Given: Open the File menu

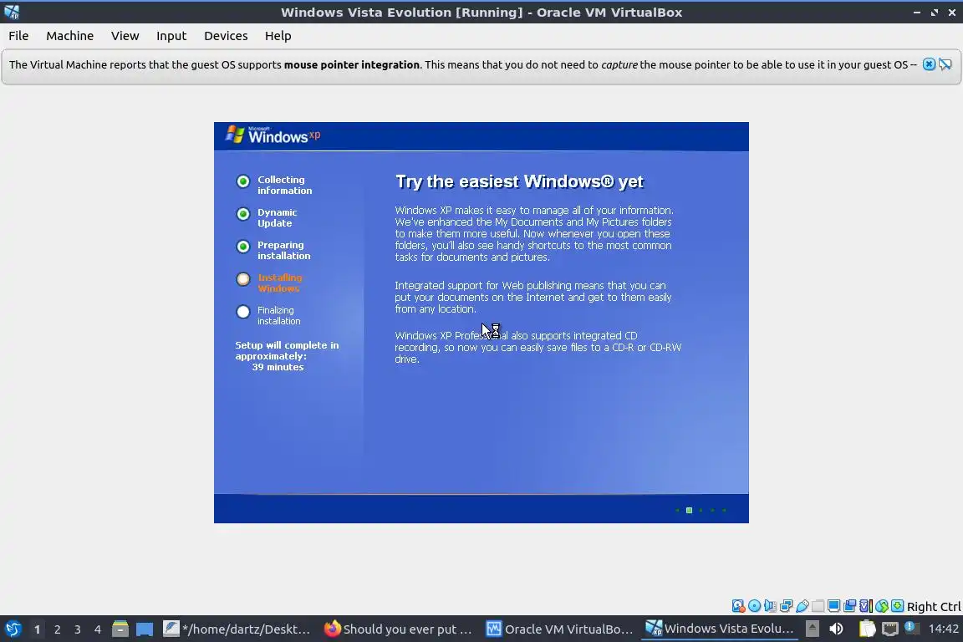Looking at the screenshot, I should pyautogui.click(x=18, y=36).
